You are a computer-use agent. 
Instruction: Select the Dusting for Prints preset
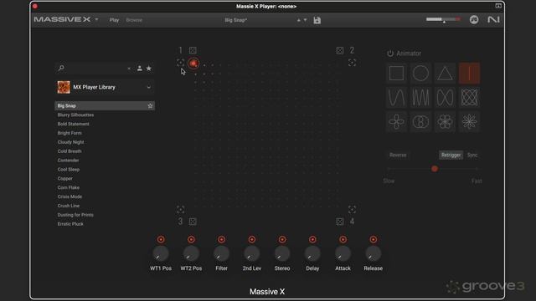click(x=75, y=215)
